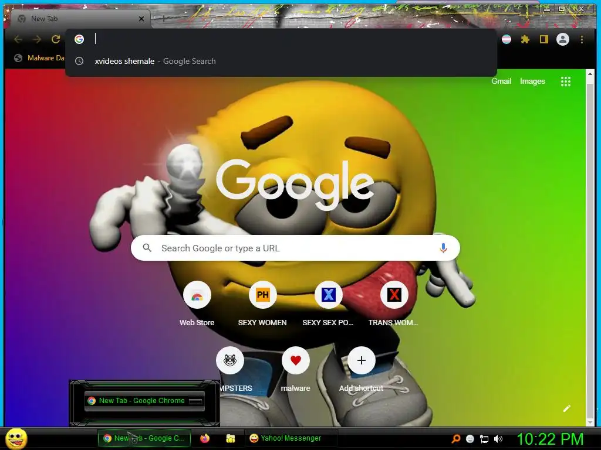Open the Malware bookmark in the bookmarks bar
The width and height of the screenshot is (601, 450).
39,58
